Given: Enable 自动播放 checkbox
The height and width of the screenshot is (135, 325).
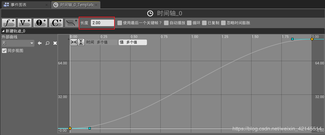Looking at the screenshot, I should click(166, 23).
